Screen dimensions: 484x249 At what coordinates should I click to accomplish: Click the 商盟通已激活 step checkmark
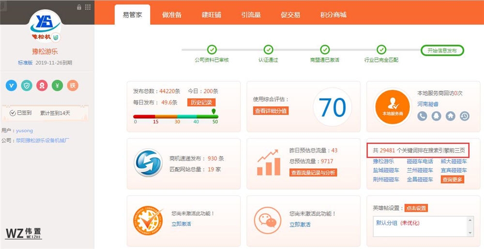[325, 49]
